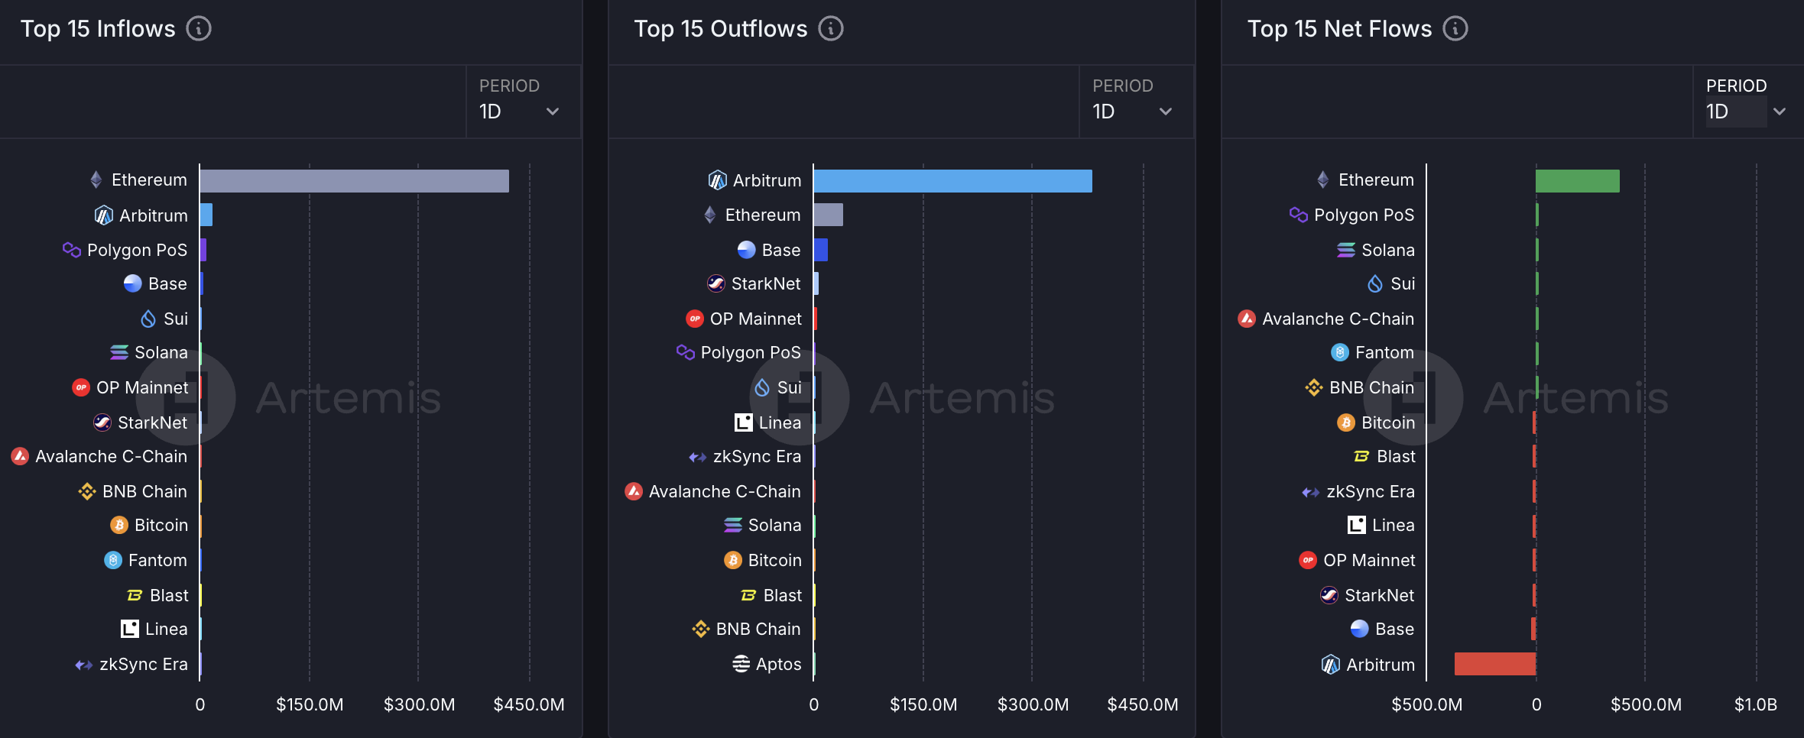1804x738 pixels.
Task: Click the red Arbitrum net flow bar
Action: point(1494,664)
